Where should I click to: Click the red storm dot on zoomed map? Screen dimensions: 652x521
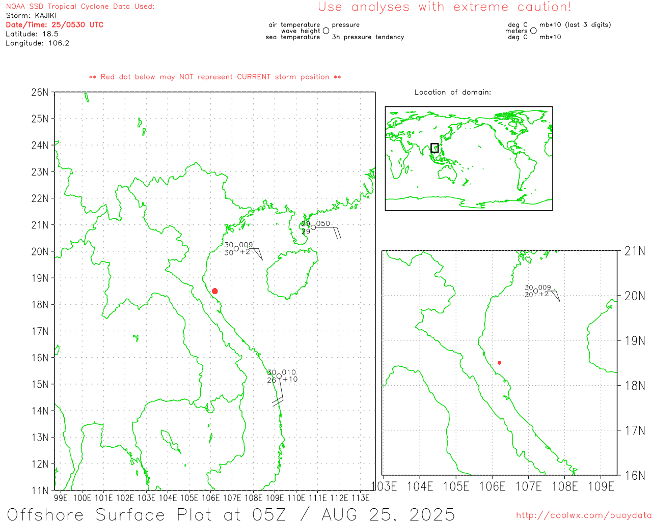pos(499,363)
